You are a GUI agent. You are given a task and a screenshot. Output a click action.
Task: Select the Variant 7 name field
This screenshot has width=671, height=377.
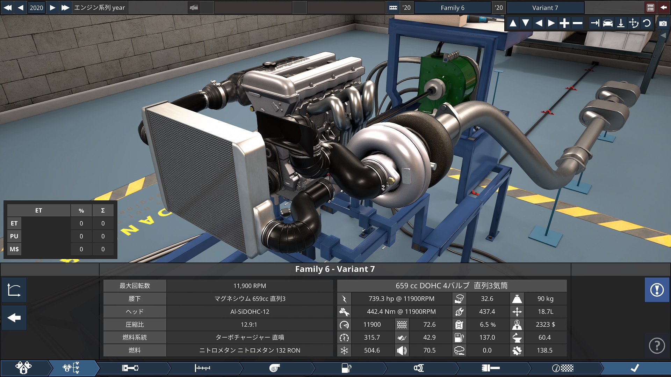[x=545, y=7]
